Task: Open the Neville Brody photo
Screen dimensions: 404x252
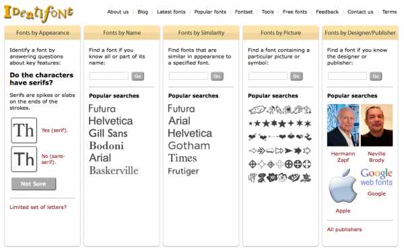Action: [x=376, y=125]
